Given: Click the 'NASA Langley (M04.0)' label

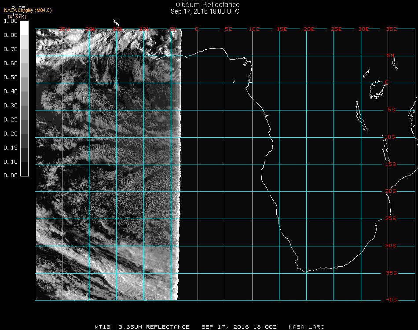Looking at the screenshot, I should click(28, 11).
